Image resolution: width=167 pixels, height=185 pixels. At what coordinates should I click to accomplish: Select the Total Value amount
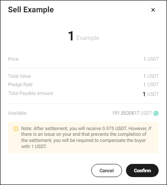[x=151, y=76]
